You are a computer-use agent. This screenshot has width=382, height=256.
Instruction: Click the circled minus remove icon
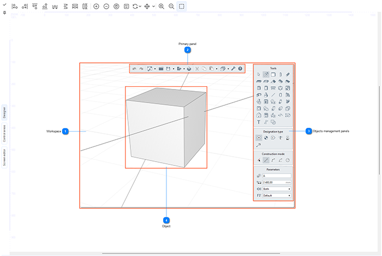(x=106, y=7)
